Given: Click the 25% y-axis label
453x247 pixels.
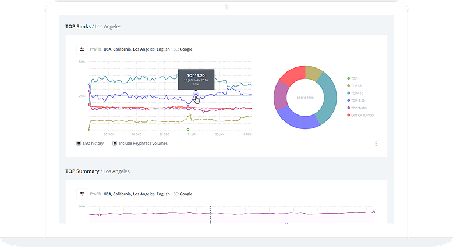Looking at the screenshot, I should (82, 96).
